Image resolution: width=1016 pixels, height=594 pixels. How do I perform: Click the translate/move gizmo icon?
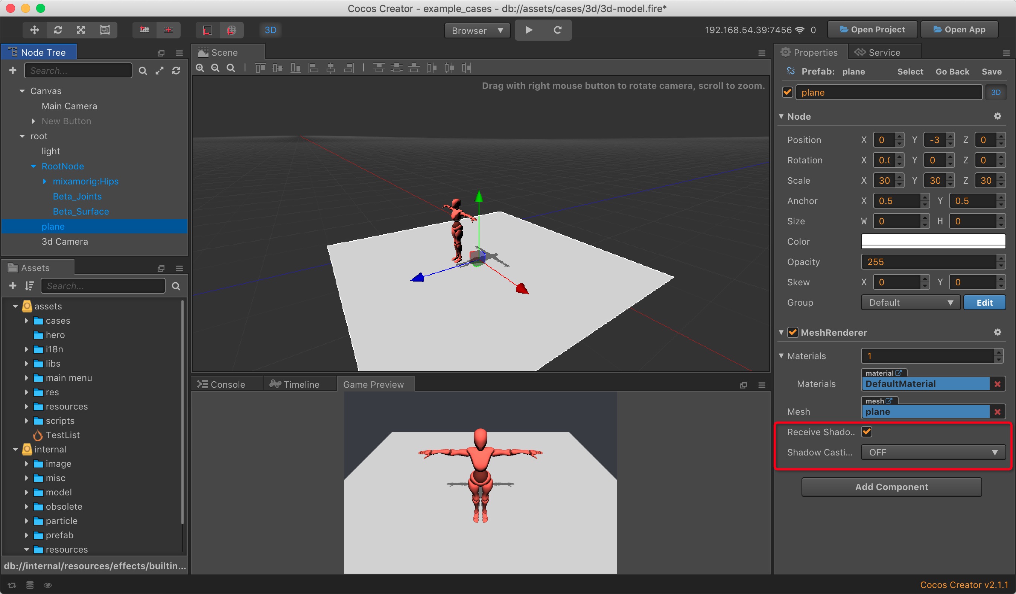(x=35, y=30)
